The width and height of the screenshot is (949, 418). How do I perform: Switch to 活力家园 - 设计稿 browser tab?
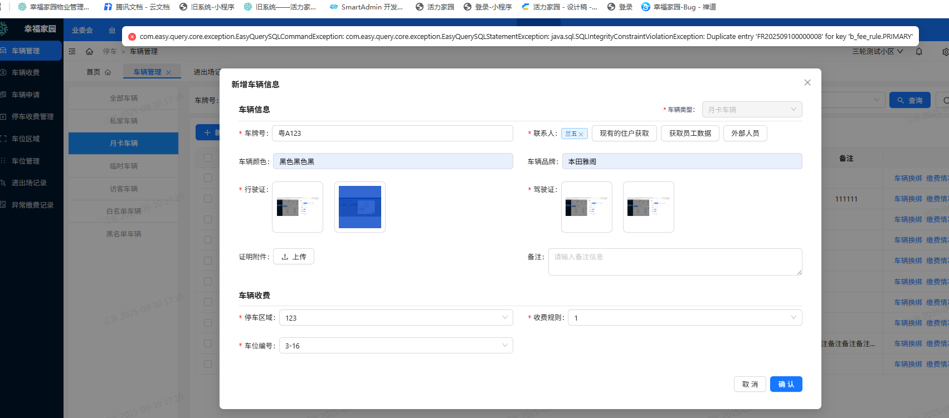[559, 7]
